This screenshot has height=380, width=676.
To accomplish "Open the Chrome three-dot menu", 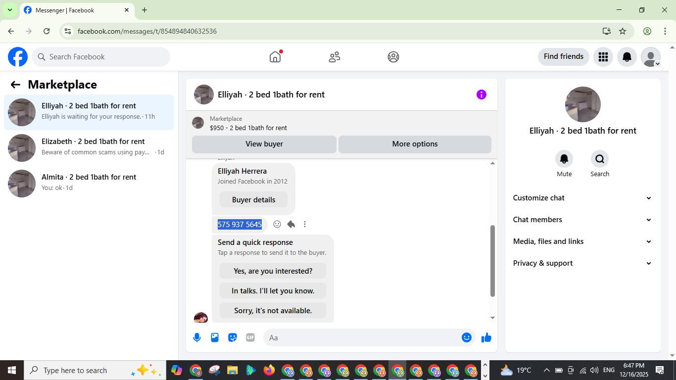I will 665,31.
